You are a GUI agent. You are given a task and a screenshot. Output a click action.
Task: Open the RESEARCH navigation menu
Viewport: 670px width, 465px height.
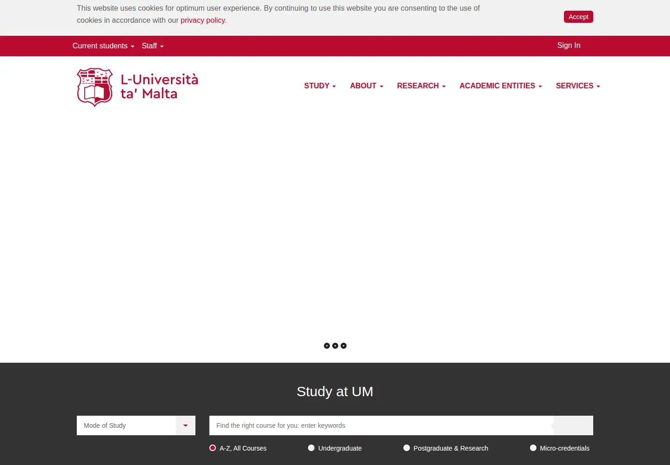click(422, 86)
